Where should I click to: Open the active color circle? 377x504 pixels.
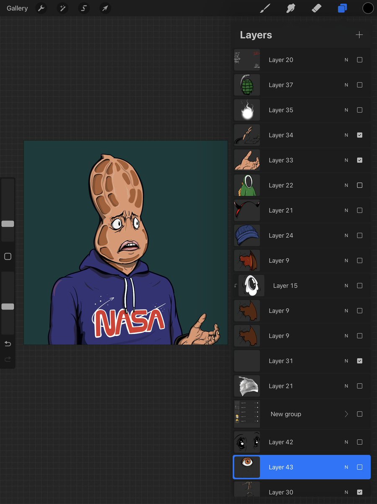pyautogui.click(x=368, y=8)
